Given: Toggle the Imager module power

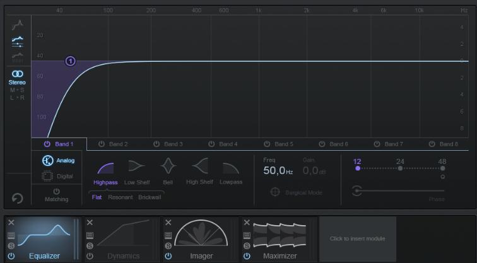Looking at the screenshot, I should coord(168,256).
